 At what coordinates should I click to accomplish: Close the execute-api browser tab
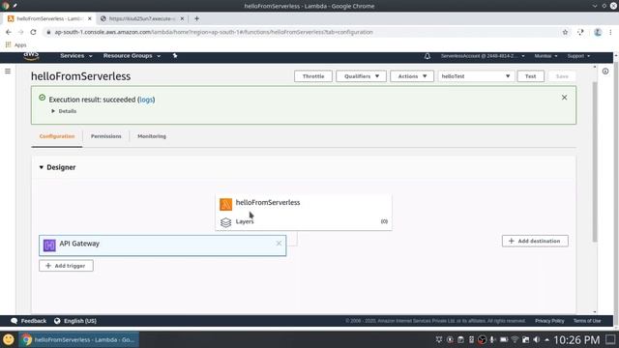[182, 18]
